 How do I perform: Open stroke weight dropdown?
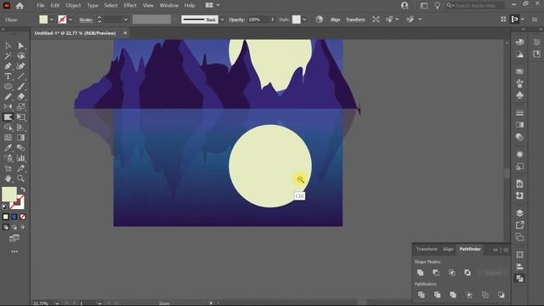[x=126, y=20]
